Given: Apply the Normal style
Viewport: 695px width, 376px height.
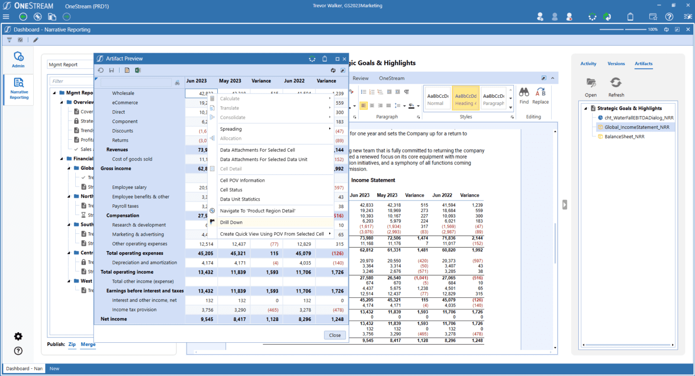Looking at the screenshot, I should pyautogui.click(x=437, y=98).
